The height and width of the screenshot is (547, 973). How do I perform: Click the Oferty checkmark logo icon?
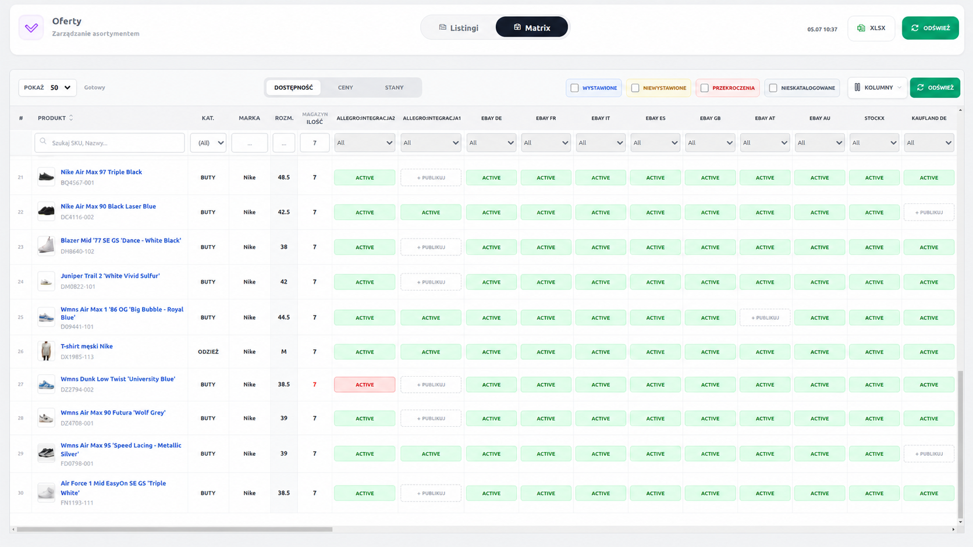(31, 28)
